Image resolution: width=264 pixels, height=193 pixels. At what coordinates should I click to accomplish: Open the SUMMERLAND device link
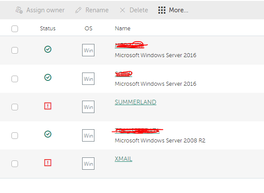pyautogui.click(x=136, y=102)
